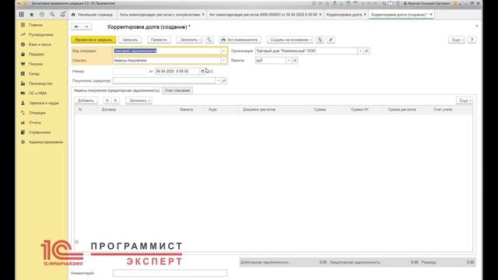Move row up arrow in table toolbar
498x280 pixels.
pyautogui.click(x=107, y=100)
